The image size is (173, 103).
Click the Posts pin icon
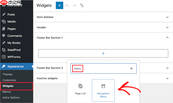[x=4, y=14]
